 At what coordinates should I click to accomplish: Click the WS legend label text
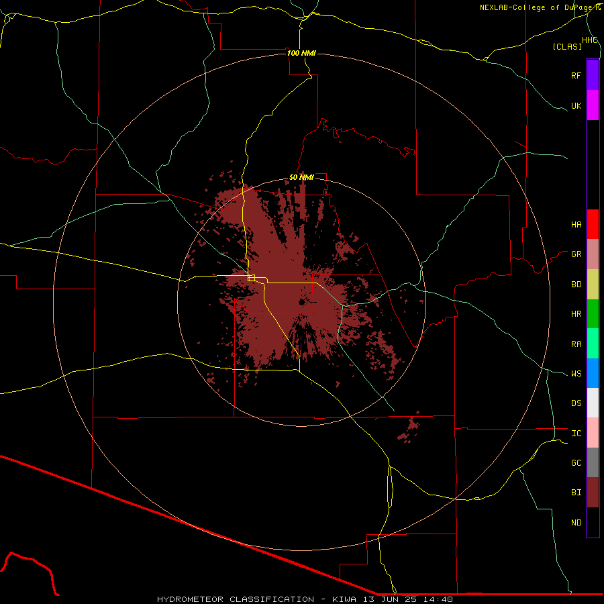576,374
